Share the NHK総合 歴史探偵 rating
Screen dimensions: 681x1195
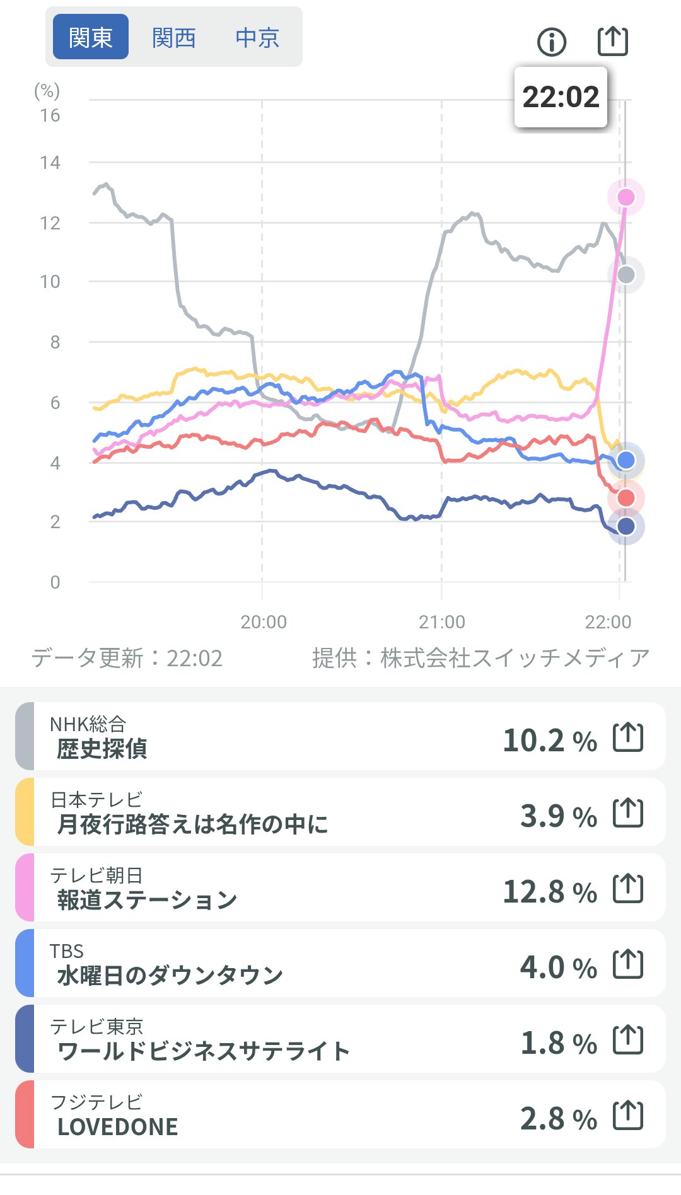[628, 737]
